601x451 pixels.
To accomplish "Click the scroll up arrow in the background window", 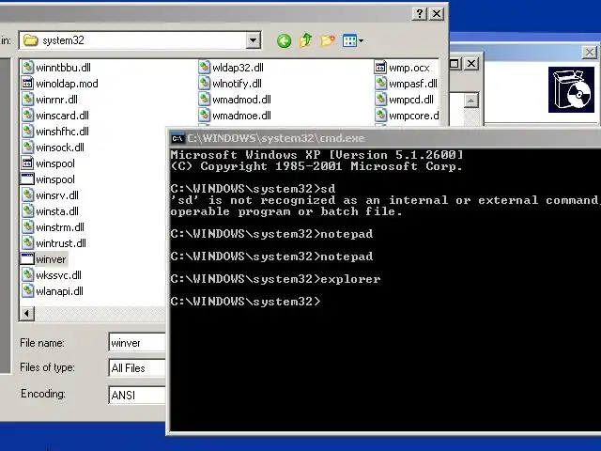I will (x=471, y=101).
